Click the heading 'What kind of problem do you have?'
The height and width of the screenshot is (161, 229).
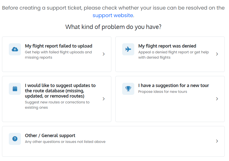pos(113,27)
